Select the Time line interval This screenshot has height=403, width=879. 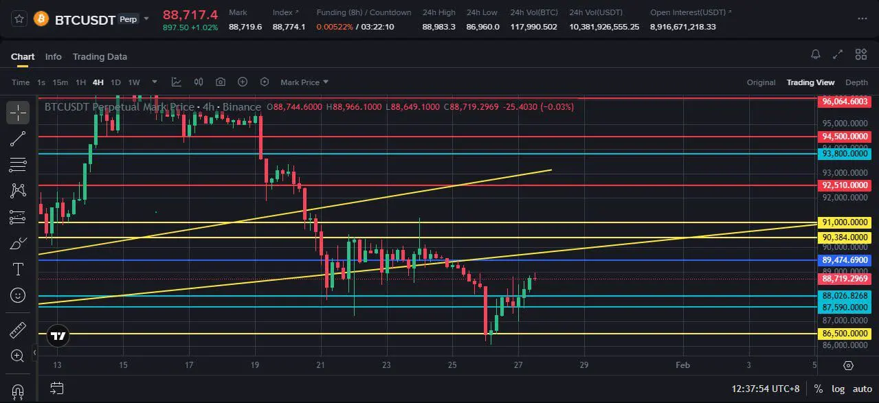pyautogui.click(x=21, y=82)
